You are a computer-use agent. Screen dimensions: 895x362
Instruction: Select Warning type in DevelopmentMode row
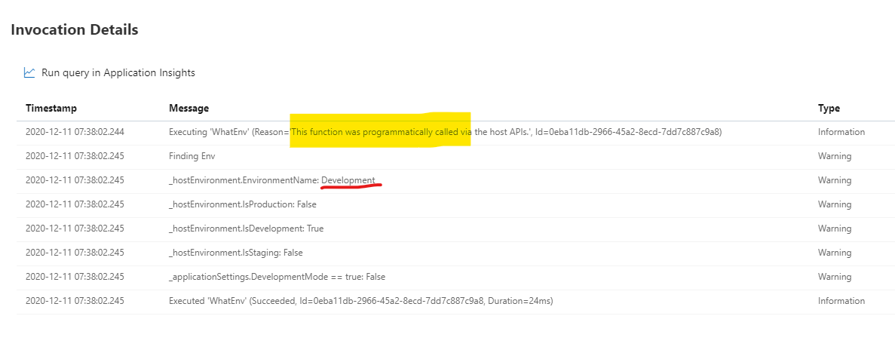[835, 276]
